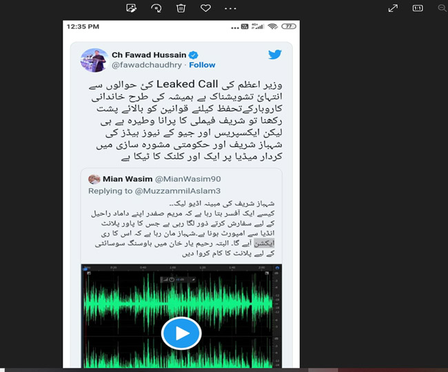Expand photo to full screen
This screenshot has width=448, height=372.
tap(393, 8)
